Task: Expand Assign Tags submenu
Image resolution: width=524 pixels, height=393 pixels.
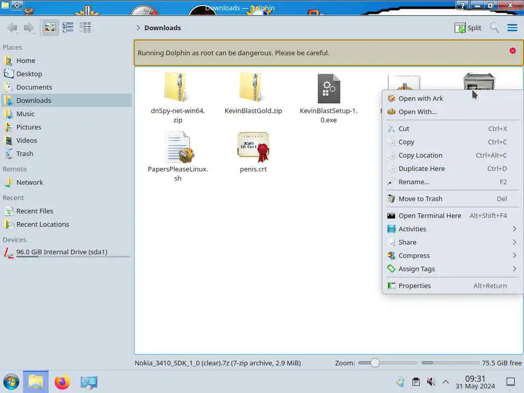Action: (x=452, y=269)
